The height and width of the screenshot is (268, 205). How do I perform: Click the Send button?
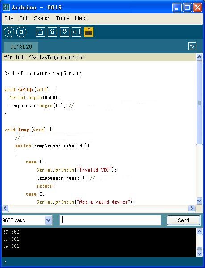click(x=184, y=220)
